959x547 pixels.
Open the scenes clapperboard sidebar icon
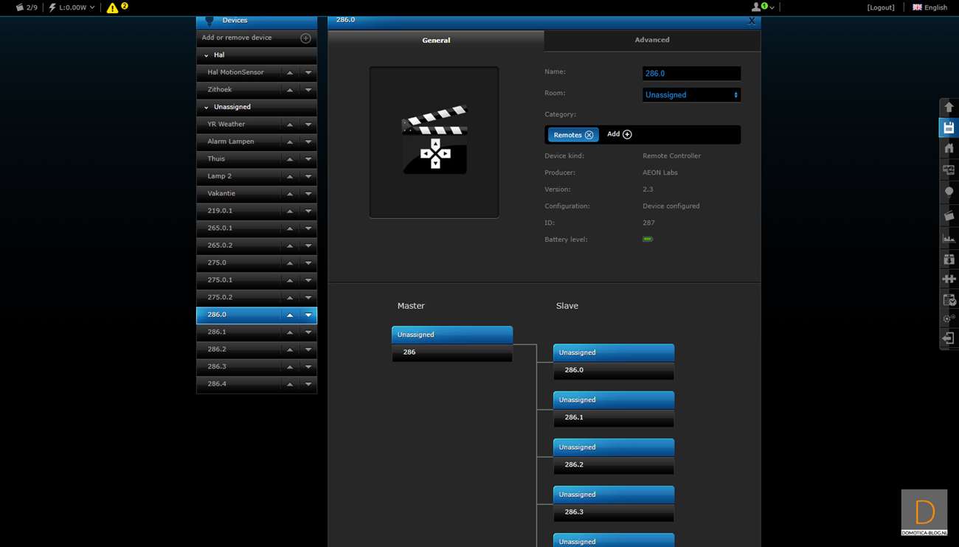tap(949, 215)
